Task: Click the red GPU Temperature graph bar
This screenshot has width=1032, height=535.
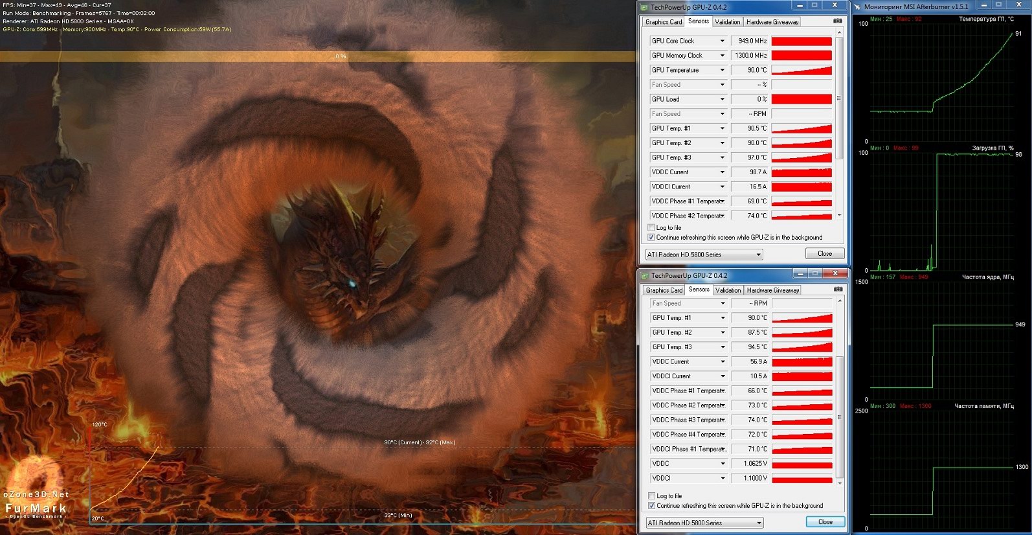Action: (802, 70)
